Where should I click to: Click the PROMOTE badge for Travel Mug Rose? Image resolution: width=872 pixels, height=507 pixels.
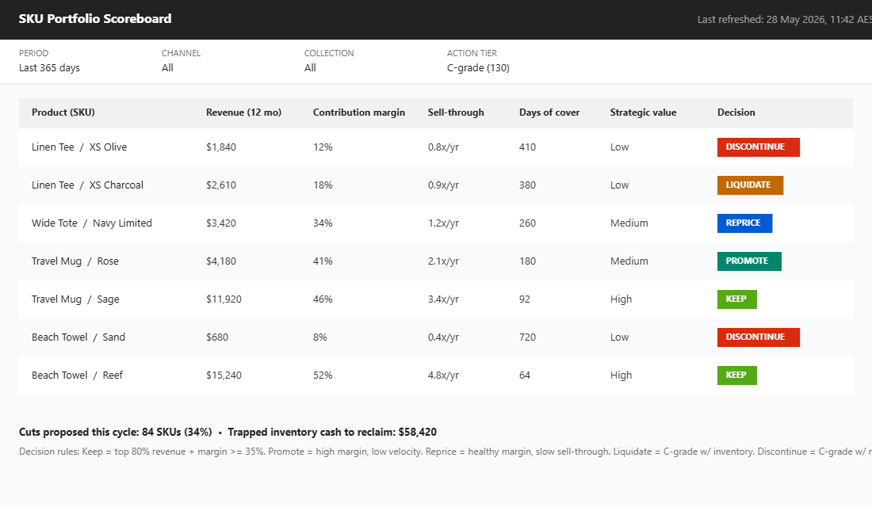click(749, 261)
